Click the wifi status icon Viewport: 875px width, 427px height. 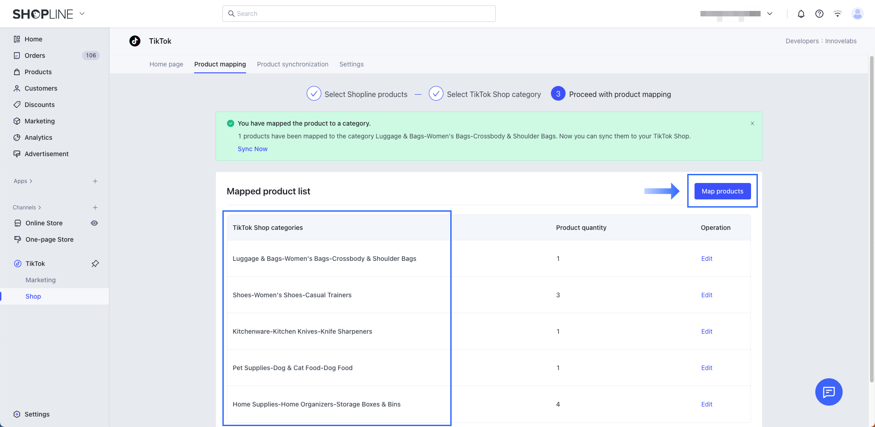coord(837,14)
